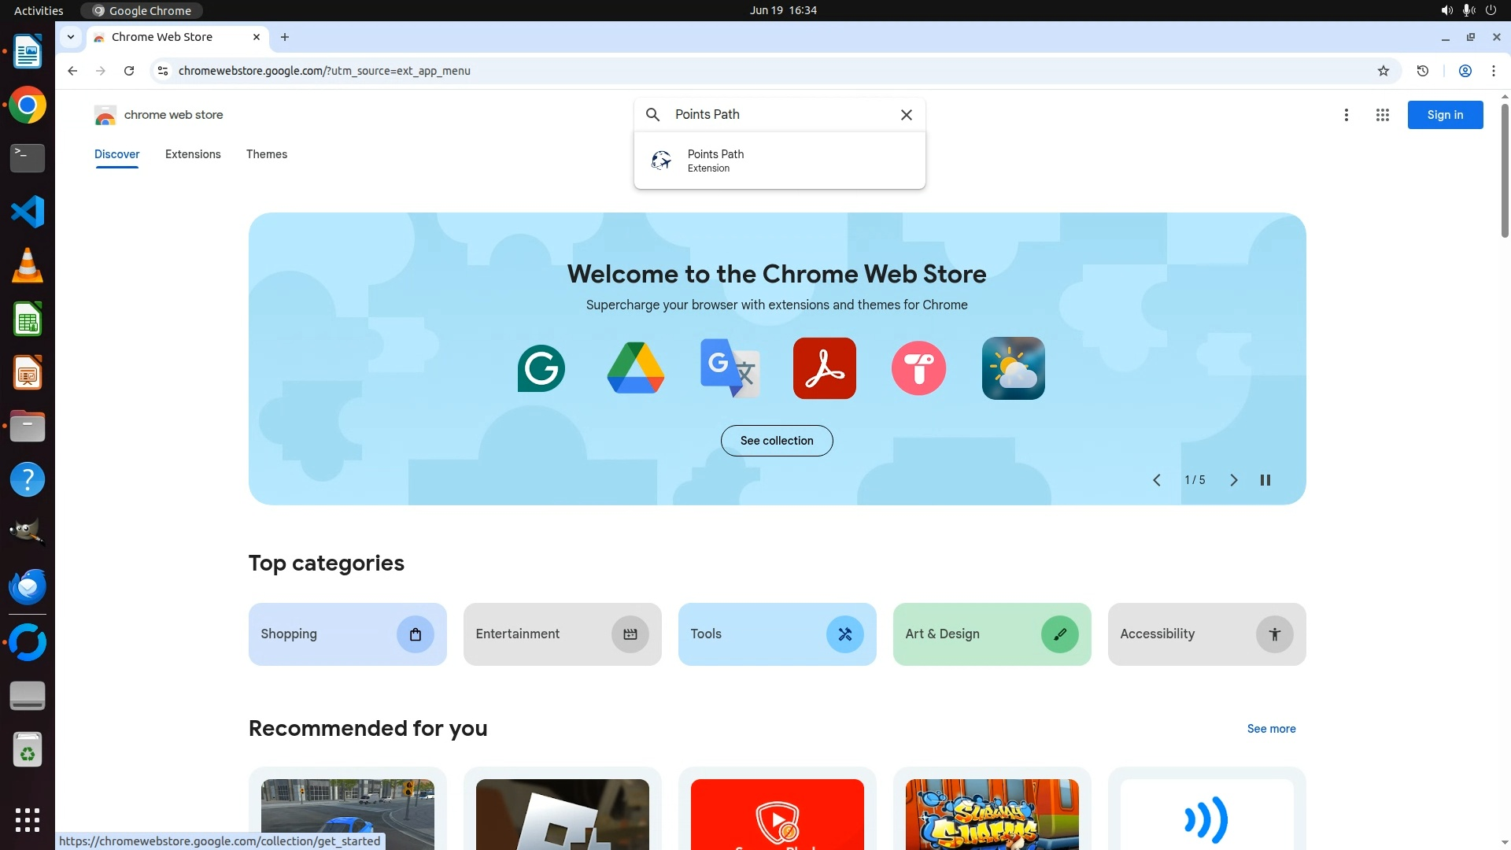This screenshot has height=850, width=1511.
Task: Open the Tools category card
Action: [777, 634]
